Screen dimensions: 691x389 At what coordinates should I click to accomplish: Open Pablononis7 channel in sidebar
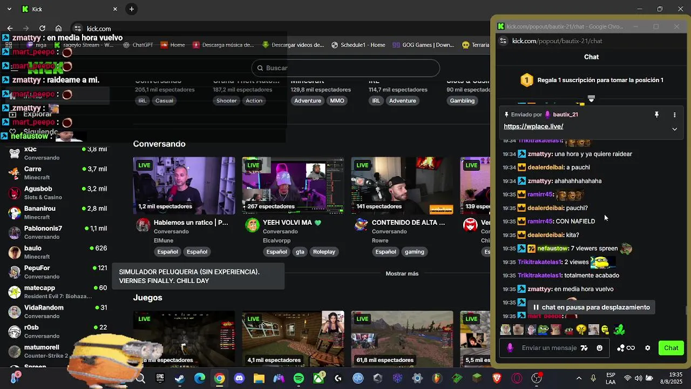tap(58, 232)
